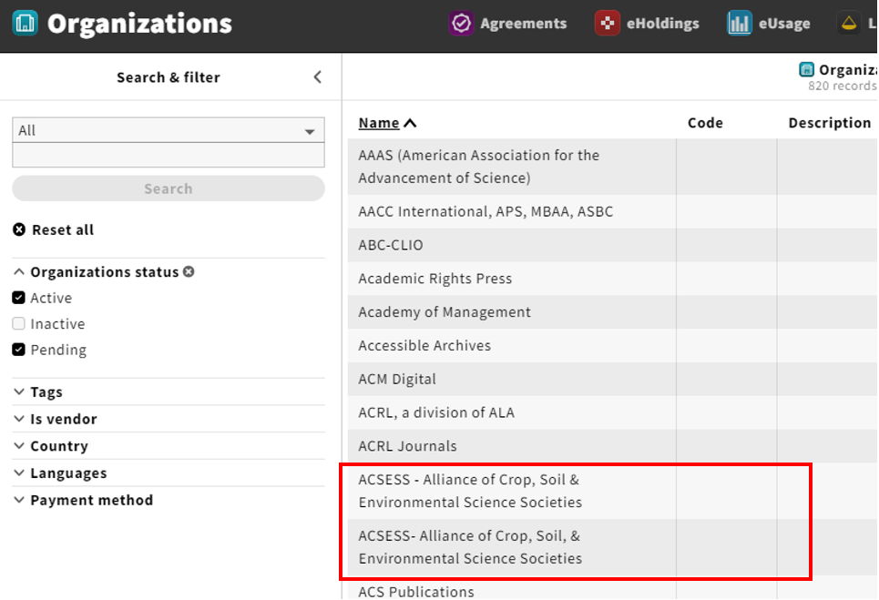
Task: Open the eUsage app icon
Action: pyautogui.click(x=740, y=23)
